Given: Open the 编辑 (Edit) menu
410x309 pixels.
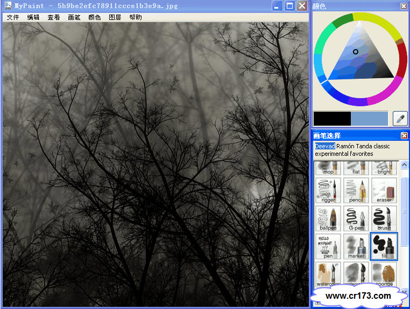Looking at the screenshot, I should [x=33, y=17].
